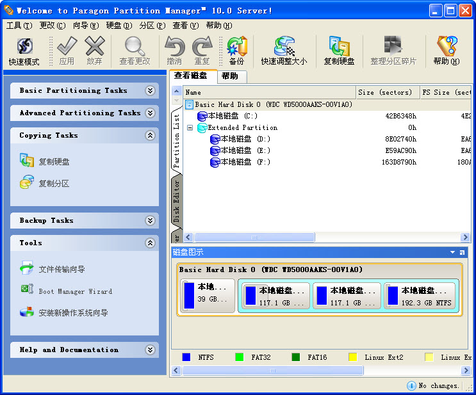Expand the Advanced Partitioning Tasks section

[x=150, y=113]
